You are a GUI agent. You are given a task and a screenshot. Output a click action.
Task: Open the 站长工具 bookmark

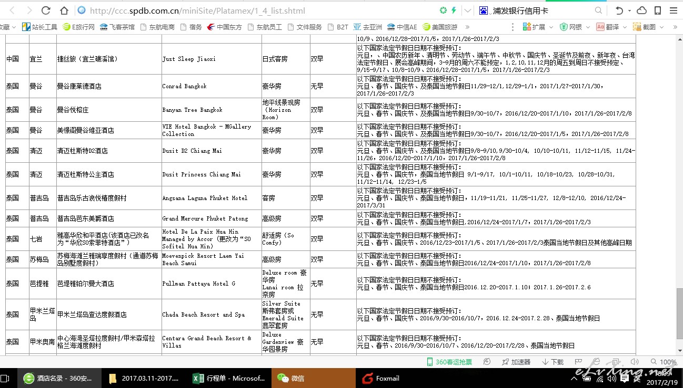pyautogui.click(x=39, y=27)
